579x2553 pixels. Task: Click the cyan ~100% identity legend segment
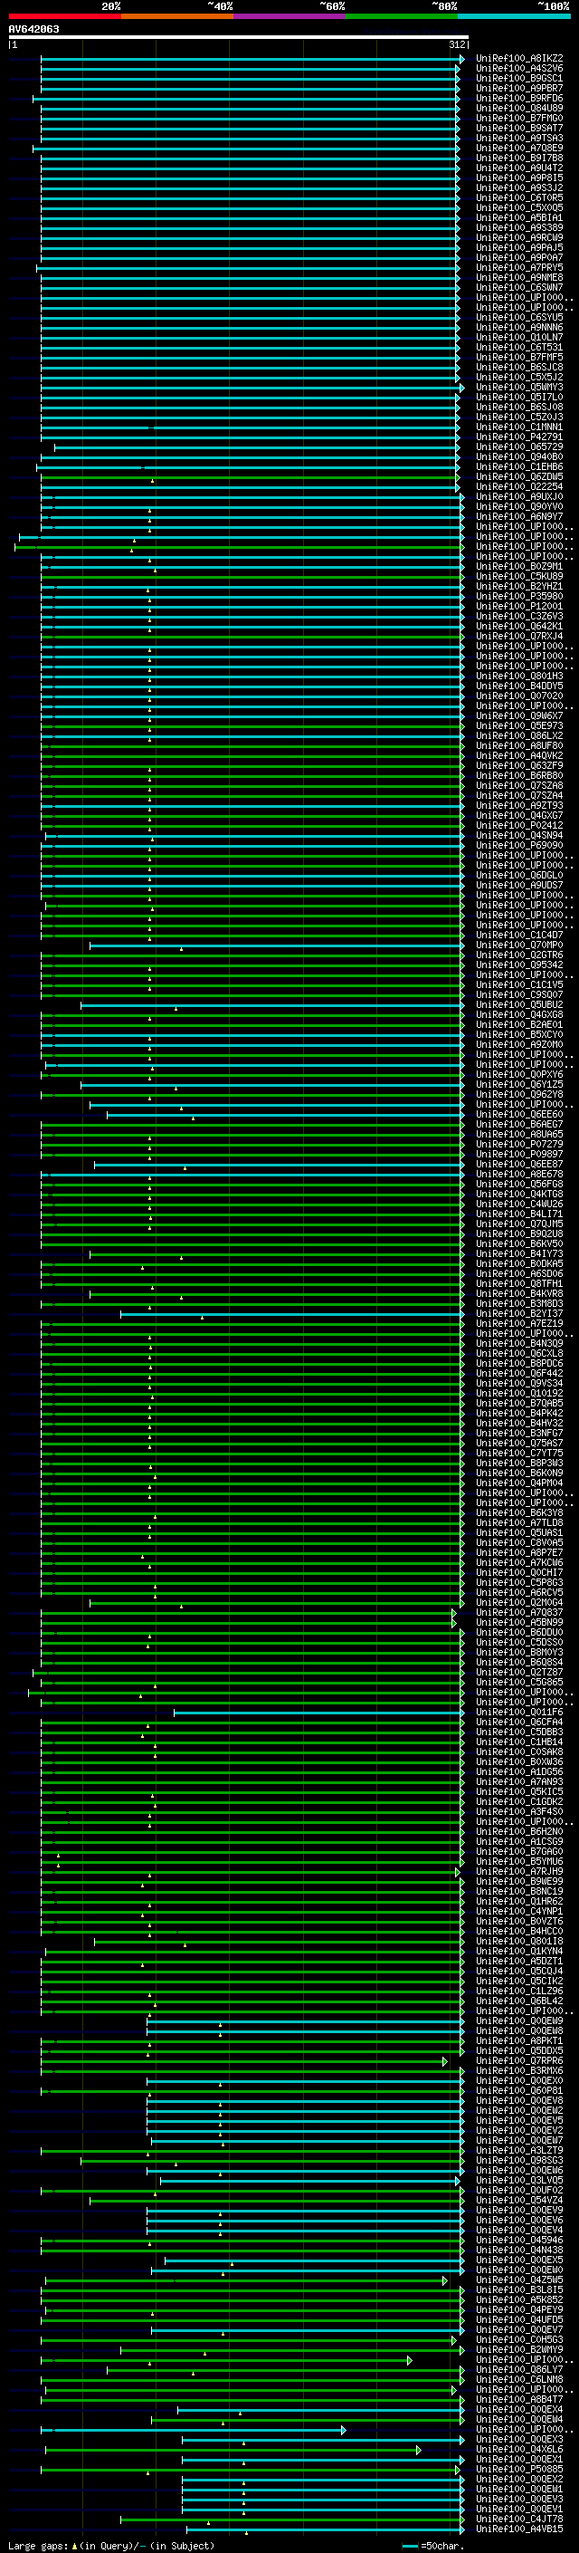(515, 16)
